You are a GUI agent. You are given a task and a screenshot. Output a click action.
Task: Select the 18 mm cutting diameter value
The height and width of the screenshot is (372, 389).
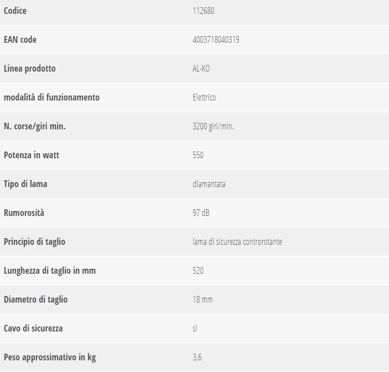(203, 299)
